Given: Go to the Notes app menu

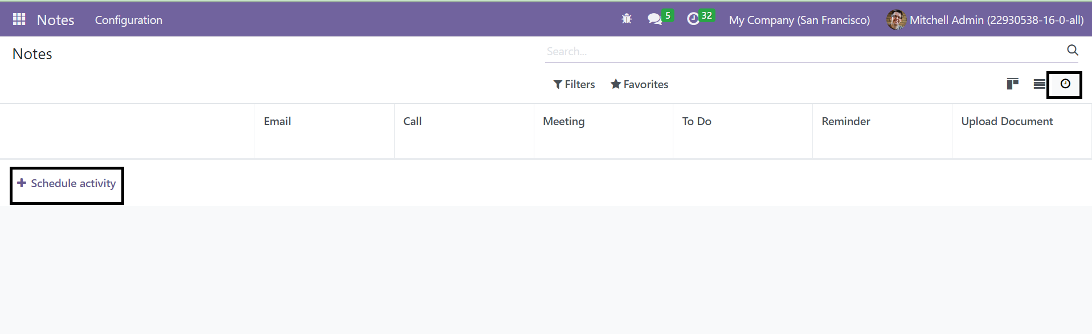Looking at the screenshot, I should click(x=56, y=20).
